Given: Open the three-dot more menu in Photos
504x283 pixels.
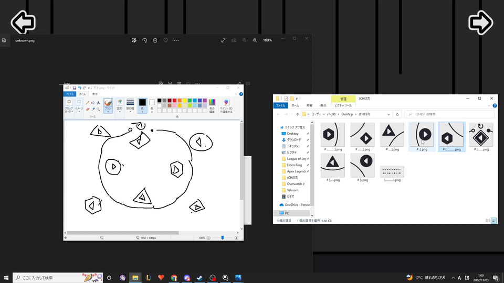Looking at the screenshot, I should coord(176,40).
